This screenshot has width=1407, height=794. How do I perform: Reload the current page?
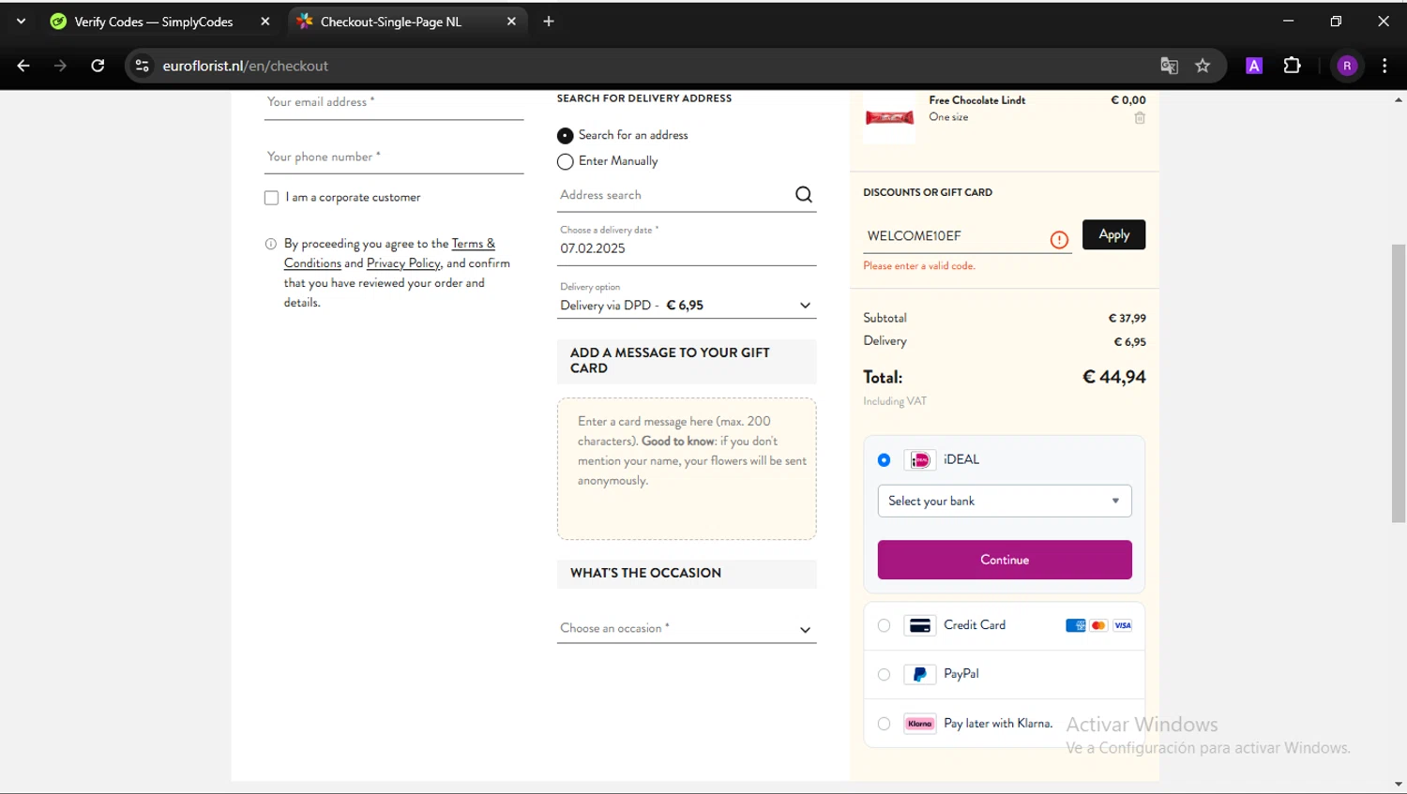click(x=98, y=66)
